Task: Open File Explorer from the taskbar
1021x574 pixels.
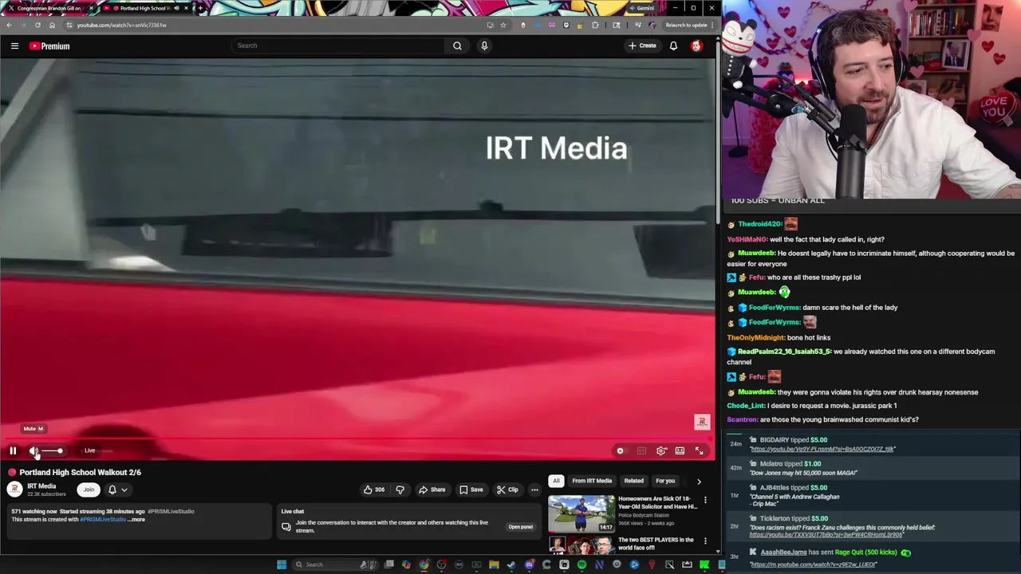Action: (494, 564)
